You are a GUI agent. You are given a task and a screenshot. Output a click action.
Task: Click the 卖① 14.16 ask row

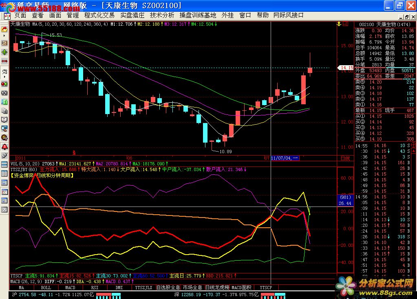[x=385, y=105]
